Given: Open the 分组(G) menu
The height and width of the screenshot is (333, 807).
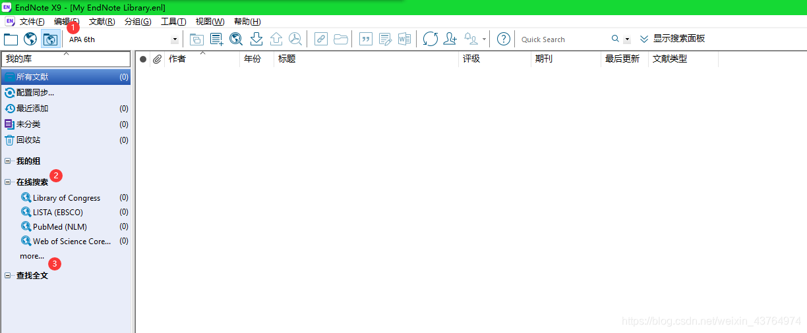Looking at the screenshot, I should (138, 22).
